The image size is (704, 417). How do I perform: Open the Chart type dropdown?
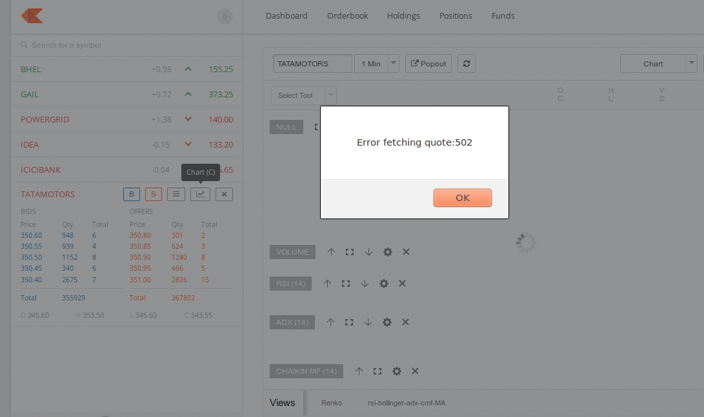coord(659,64)
